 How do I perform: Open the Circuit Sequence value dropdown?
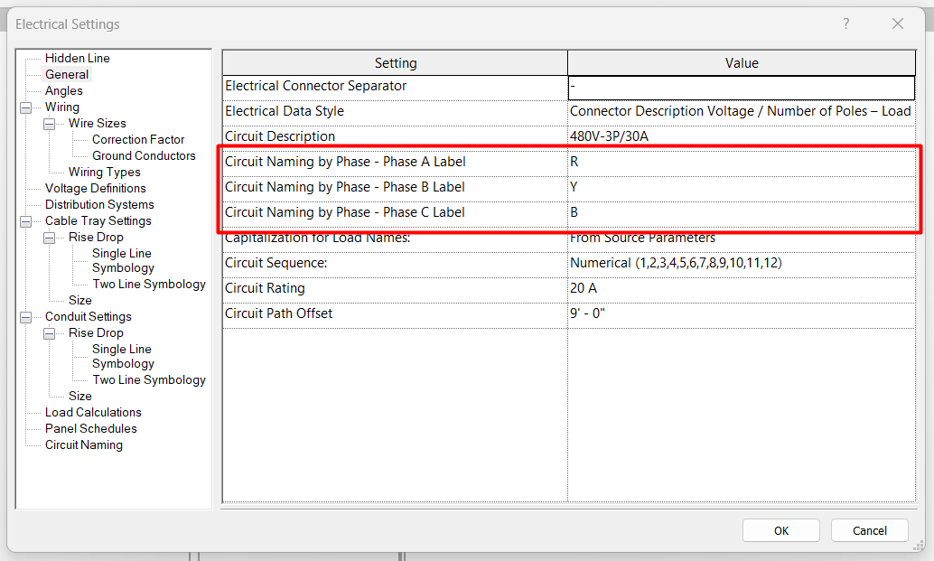tap(741, 264)
